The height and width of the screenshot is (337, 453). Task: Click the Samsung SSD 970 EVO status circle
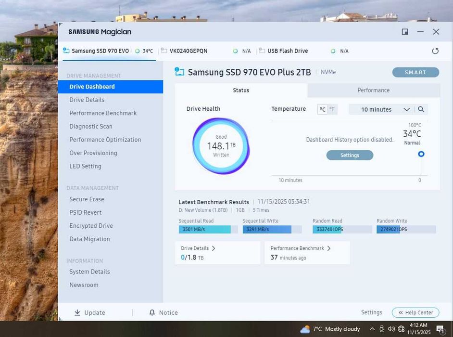(137, 51)
